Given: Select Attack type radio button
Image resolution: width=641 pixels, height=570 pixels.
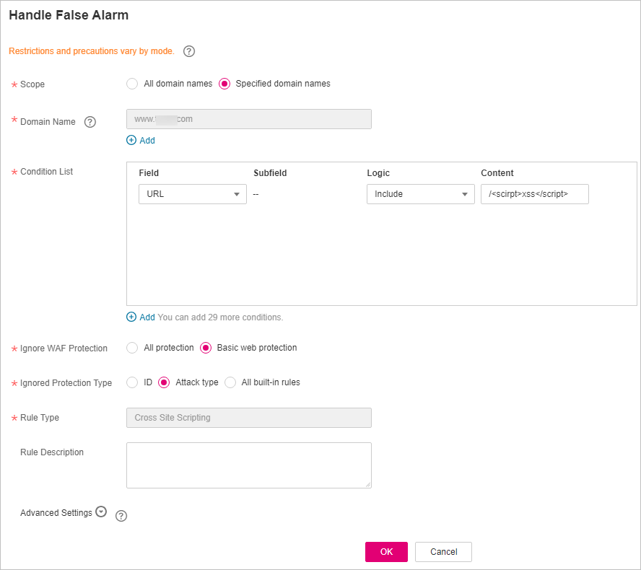Looking at the screenshot, I should click(164, 382).
